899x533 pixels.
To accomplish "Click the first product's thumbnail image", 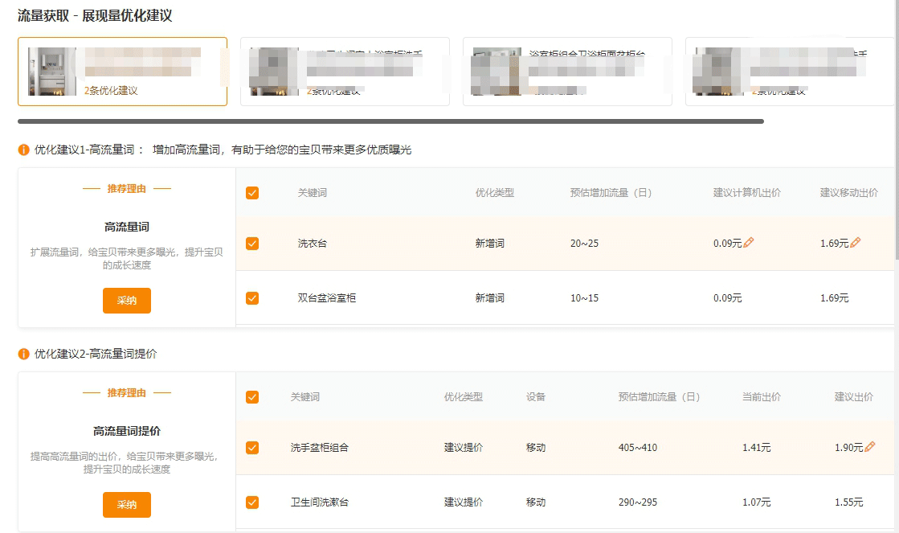I will [52, 72].
